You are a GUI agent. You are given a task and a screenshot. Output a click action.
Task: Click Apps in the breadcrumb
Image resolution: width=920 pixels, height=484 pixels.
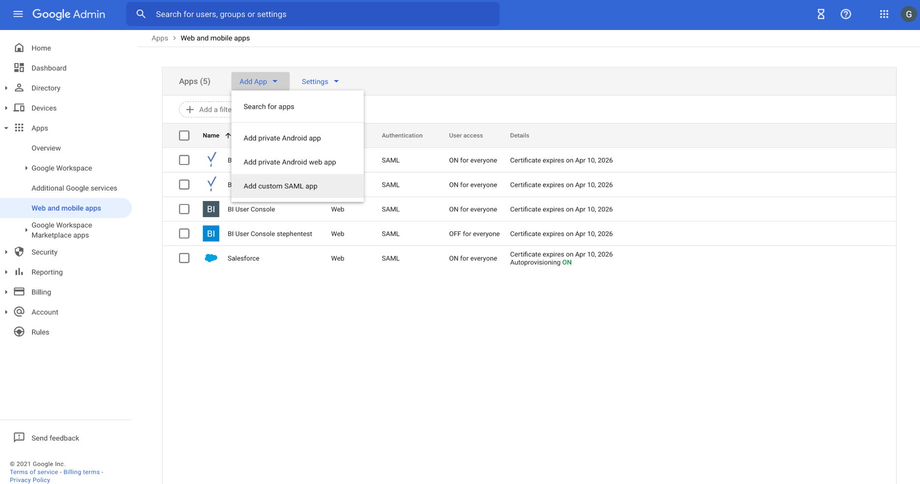pos(159,38)
